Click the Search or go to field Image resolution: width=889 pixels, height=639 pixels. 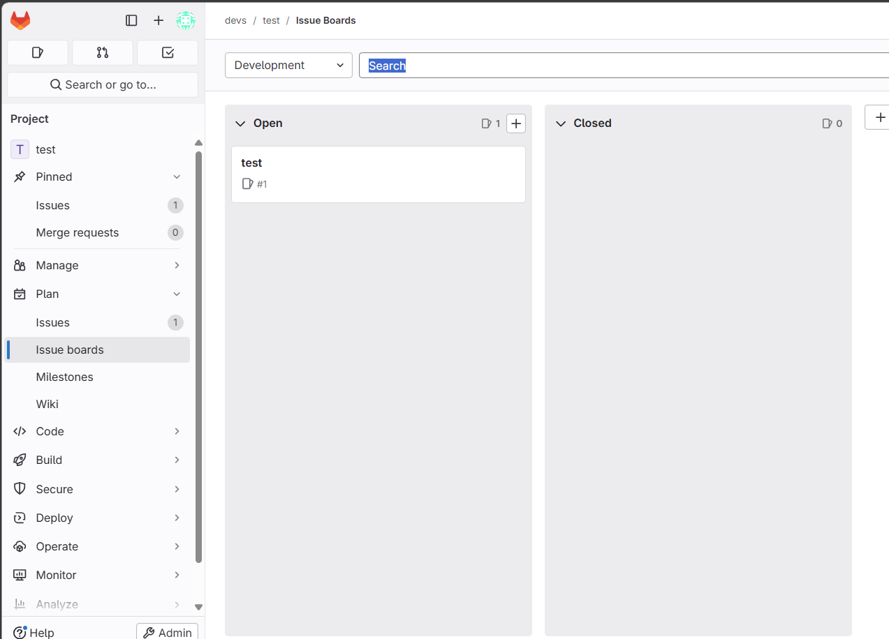point(103,84)
